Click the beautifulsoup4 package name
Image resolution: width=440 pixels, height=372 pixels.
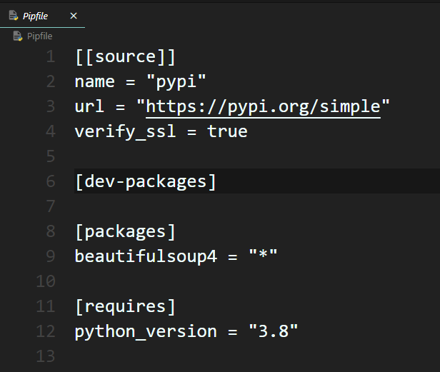pyautogui.click(x=145, y=256)
